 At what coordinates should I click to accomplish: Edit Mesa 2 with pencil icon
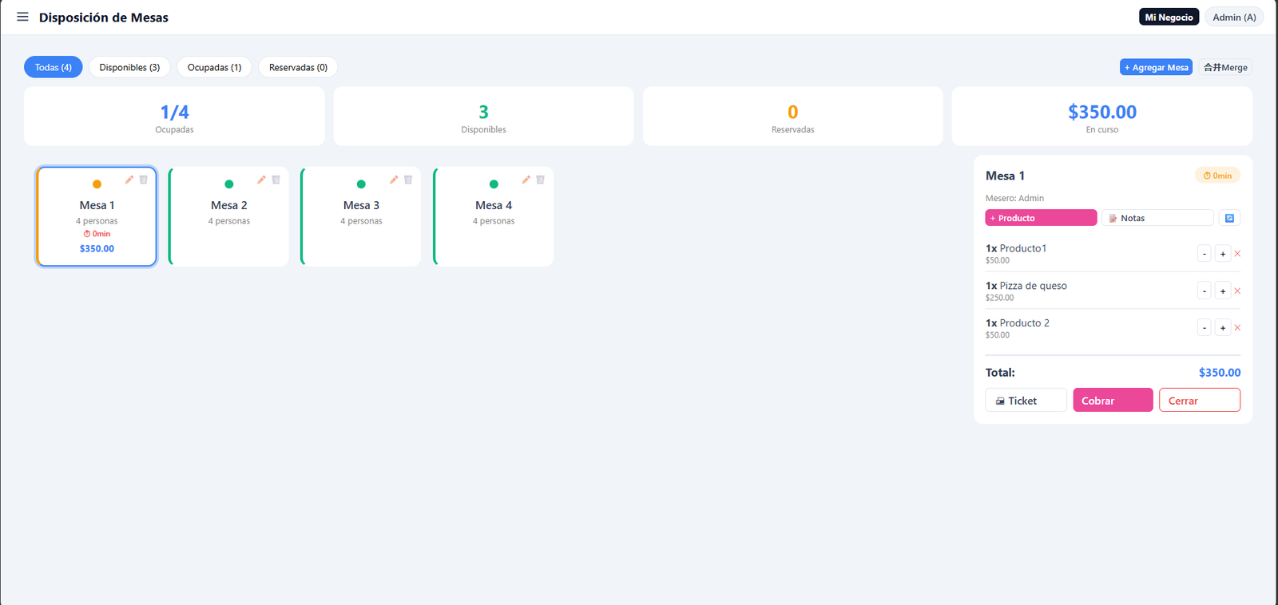coord(261,180)
